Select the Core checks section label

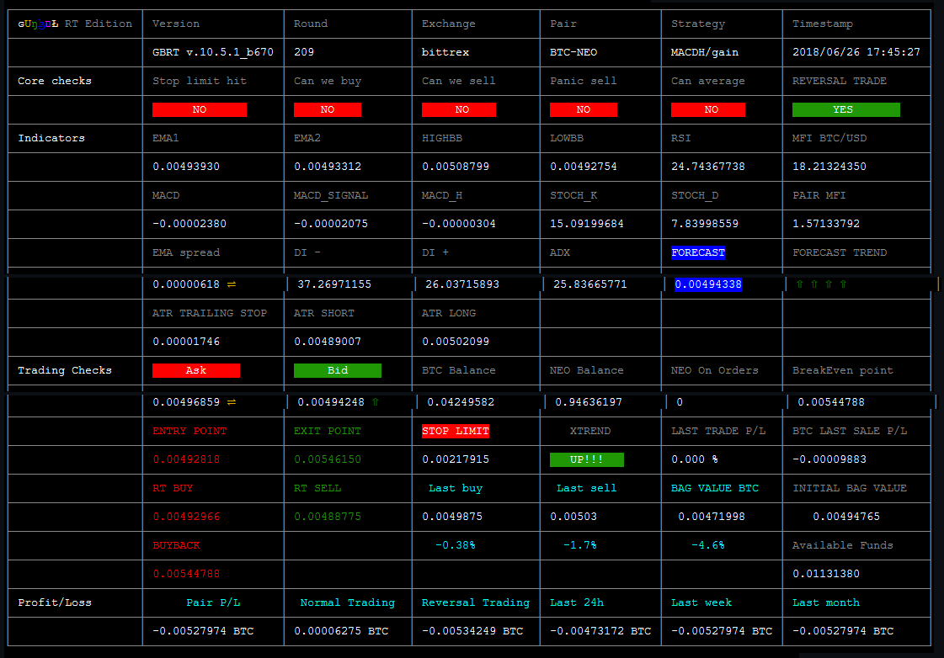tap(55, 81)
